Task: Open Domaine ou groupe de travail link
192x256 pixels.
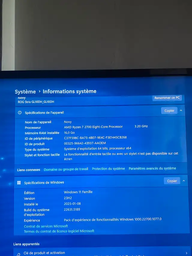Action: (66, 169)
